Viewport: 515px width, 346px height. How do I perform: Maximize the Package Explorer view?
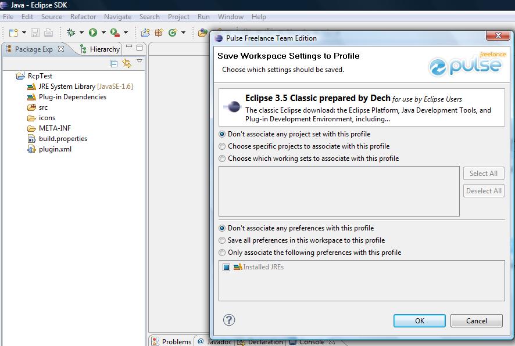pos(140,48)
